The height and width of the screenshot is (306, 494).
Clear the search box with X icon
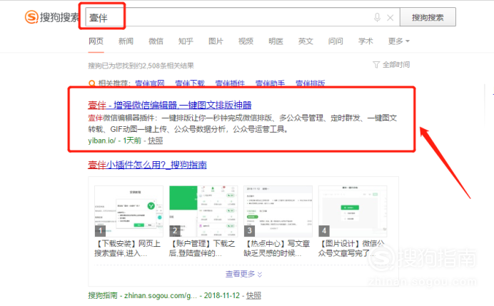click(390, 18)
